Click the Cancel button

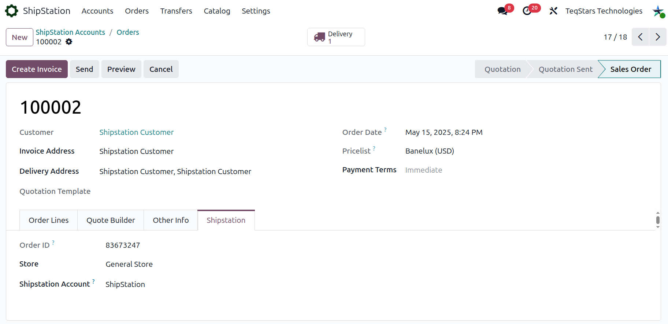(x=161, y=69)
